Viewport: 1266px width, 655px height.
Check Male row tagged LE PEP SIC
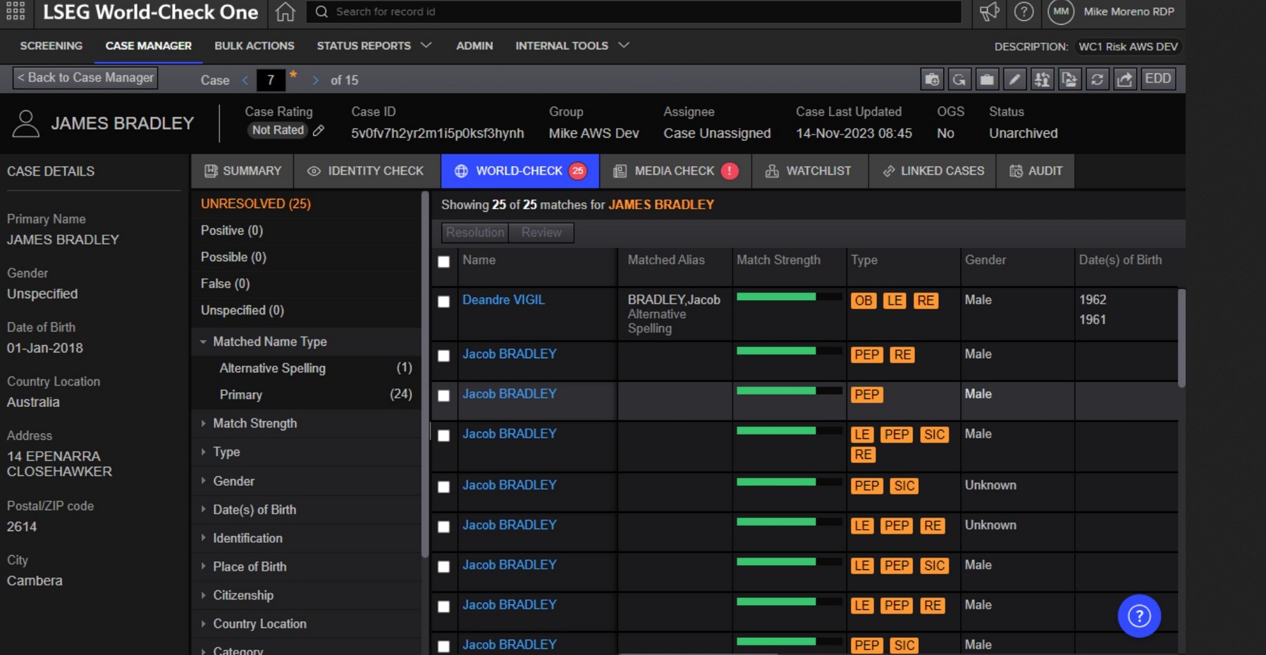443,567
